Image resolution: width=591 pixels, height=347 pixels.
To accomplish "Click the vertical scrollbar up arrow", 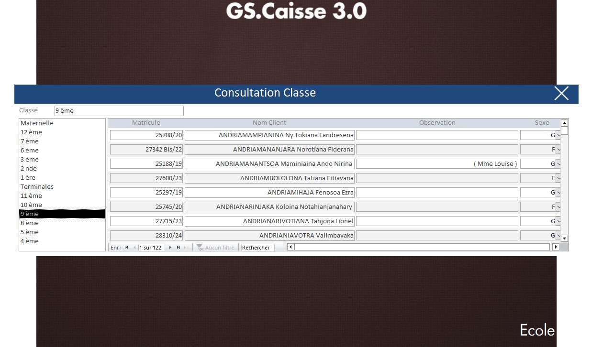I will [x=564, y=123].
